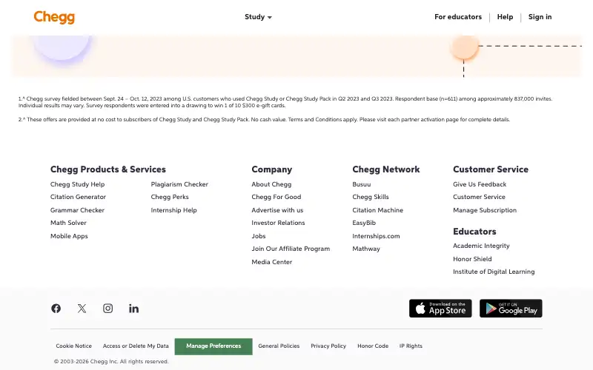Open Chegg Perks link

click(170, 197)
